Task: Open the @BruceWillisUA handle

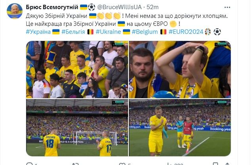Action: (119, 7)
